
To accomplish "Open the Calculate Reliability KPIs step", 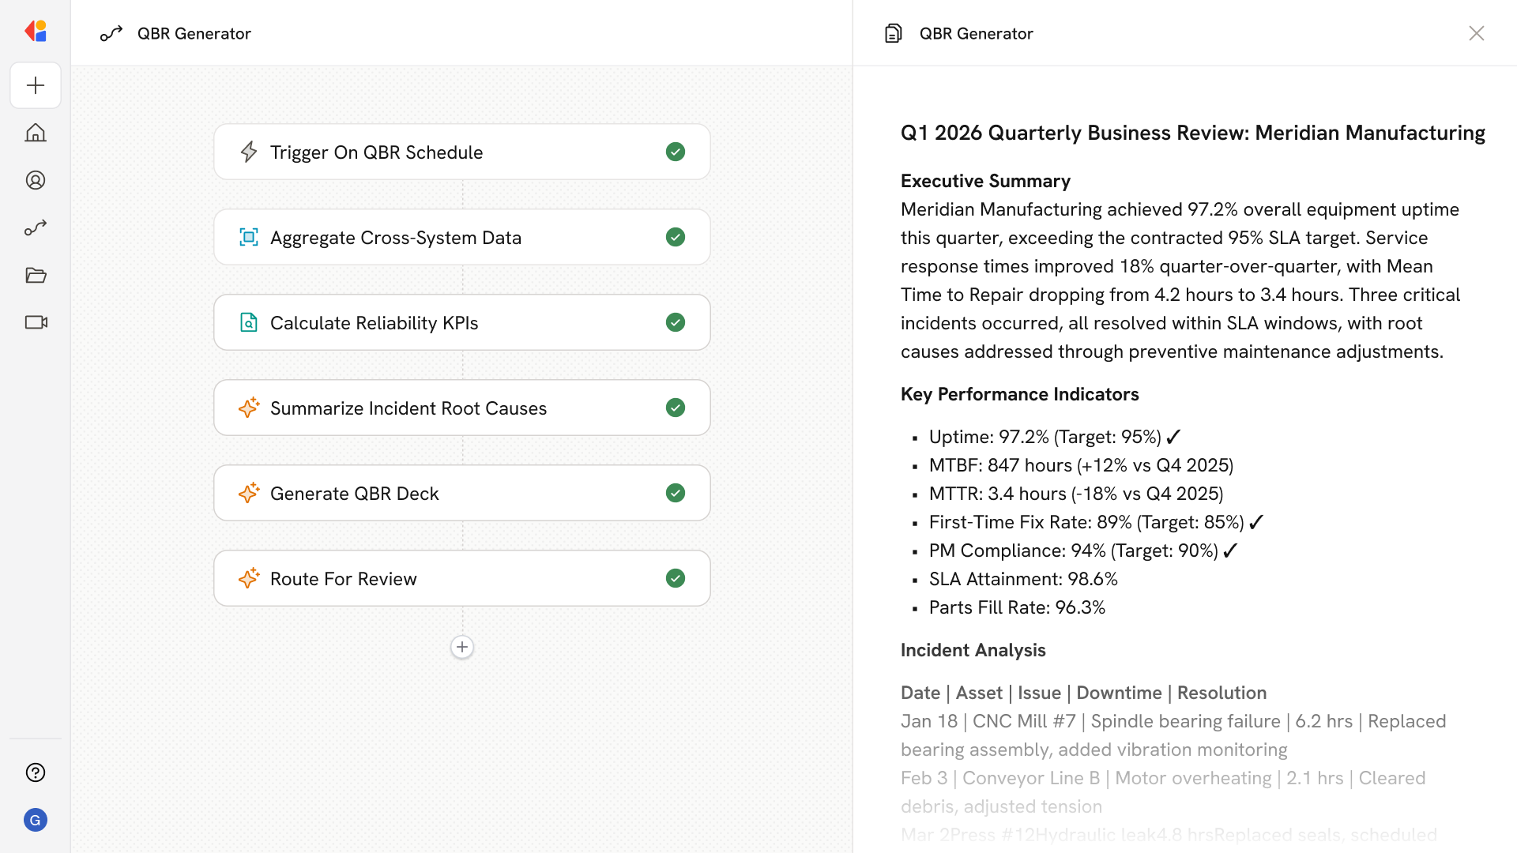I will point(374,322).
